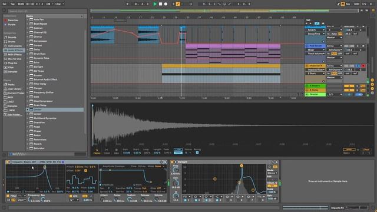Expand the Beat Repeat device entry
This screenshot has width=377, height=212.
(28, 24)
